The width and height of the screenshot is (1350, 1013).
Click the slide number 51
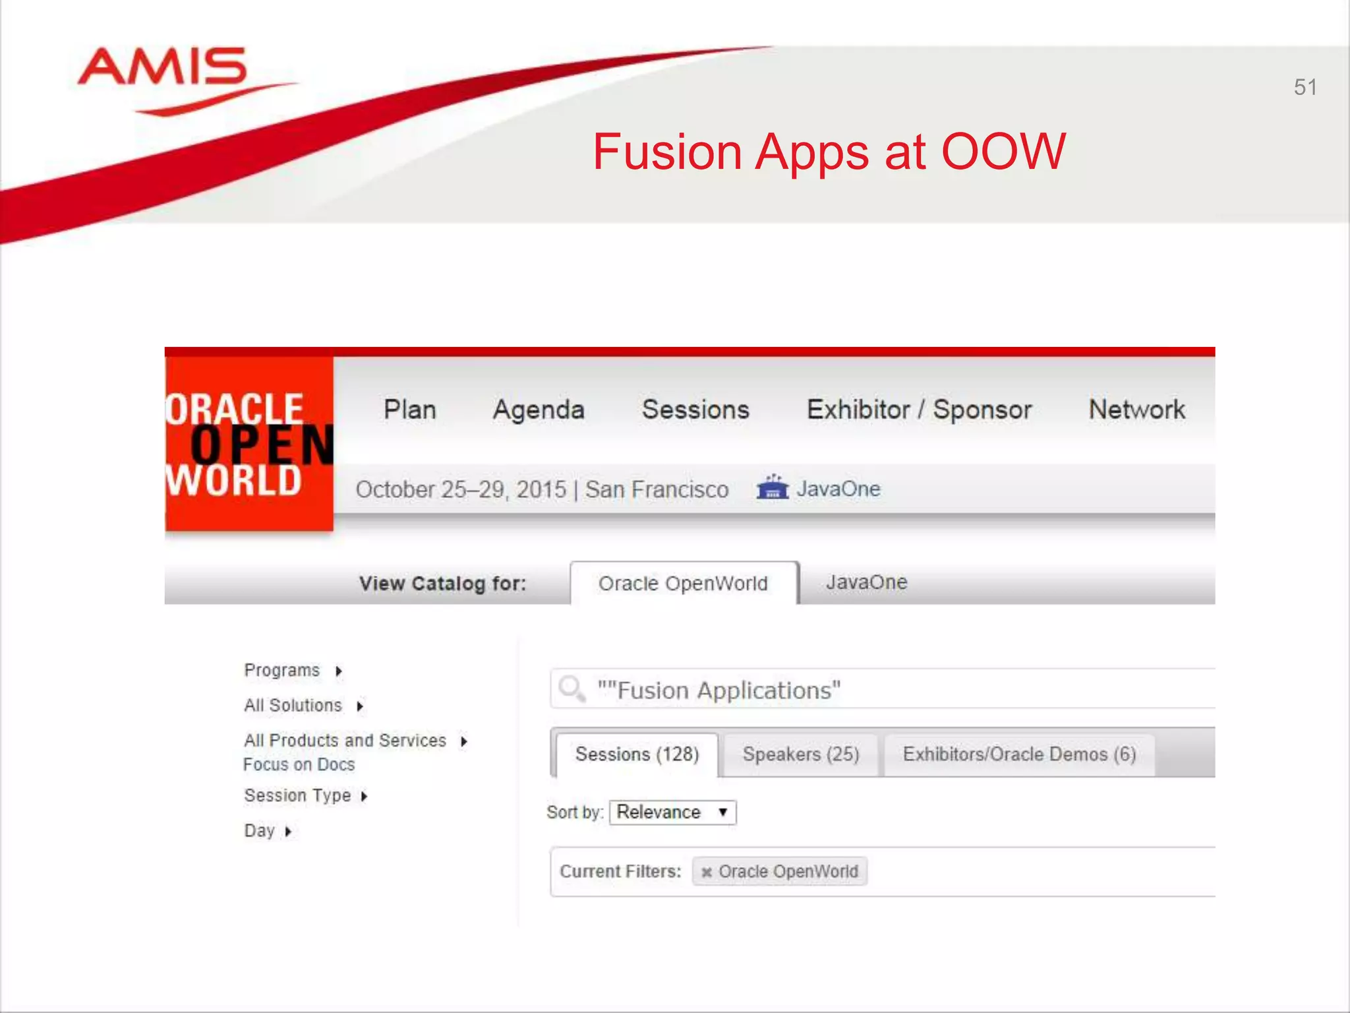pyautogui.click(x=1305, y=87)
